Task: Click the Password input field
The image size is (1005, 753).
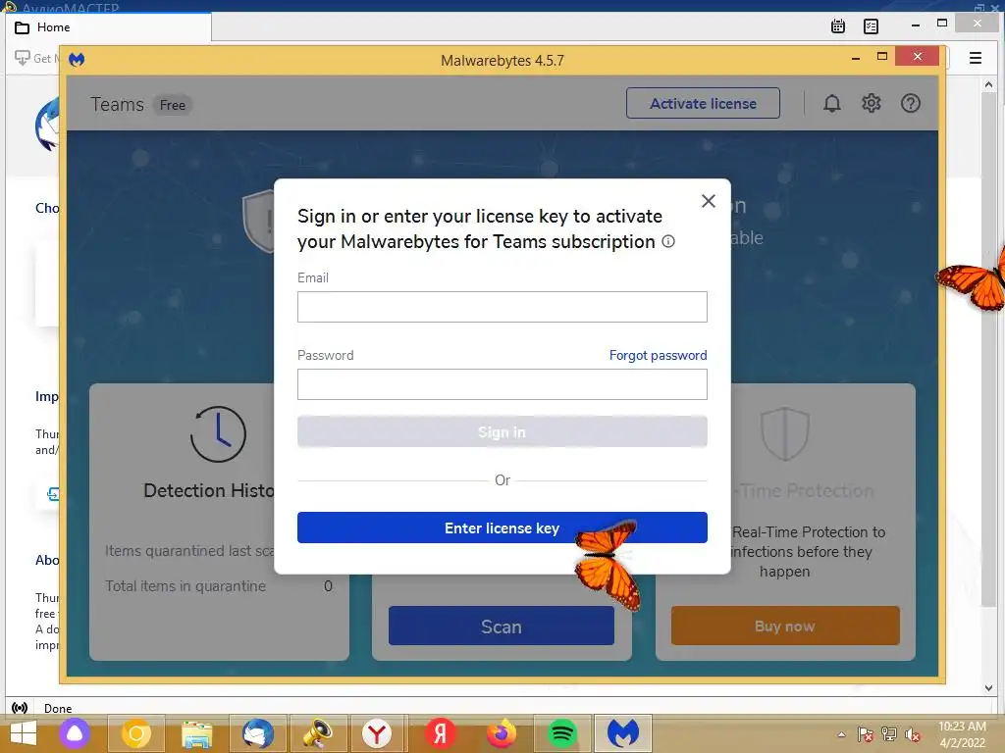Action: [x=502, y=384]
